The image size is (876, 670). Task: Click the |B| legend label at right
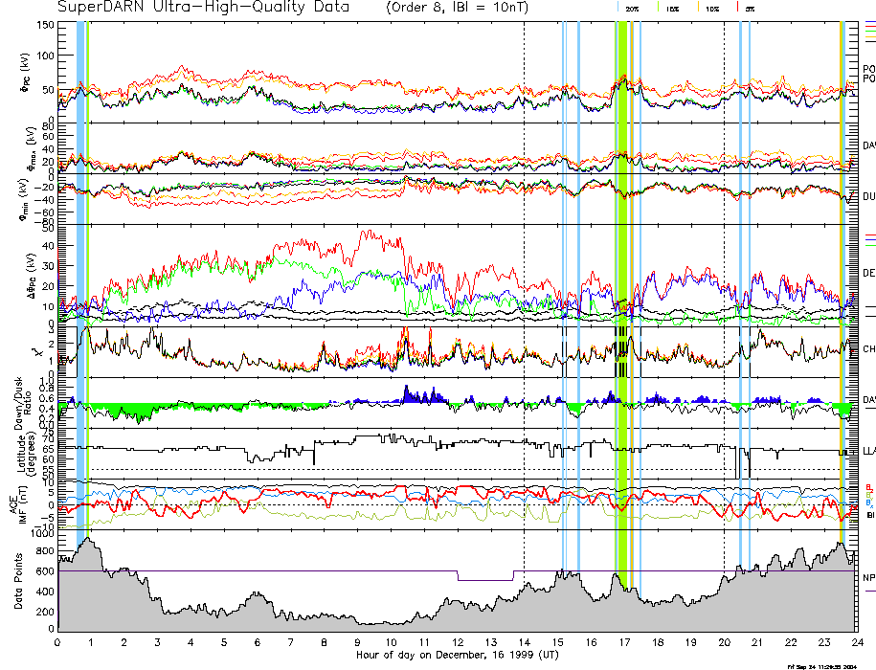tap(868, 515)
